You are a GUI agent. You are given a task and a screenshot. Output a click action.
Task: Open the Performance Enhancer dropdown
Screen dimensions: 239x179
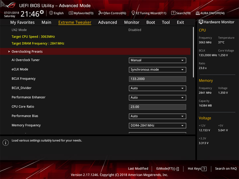[157, 97]
